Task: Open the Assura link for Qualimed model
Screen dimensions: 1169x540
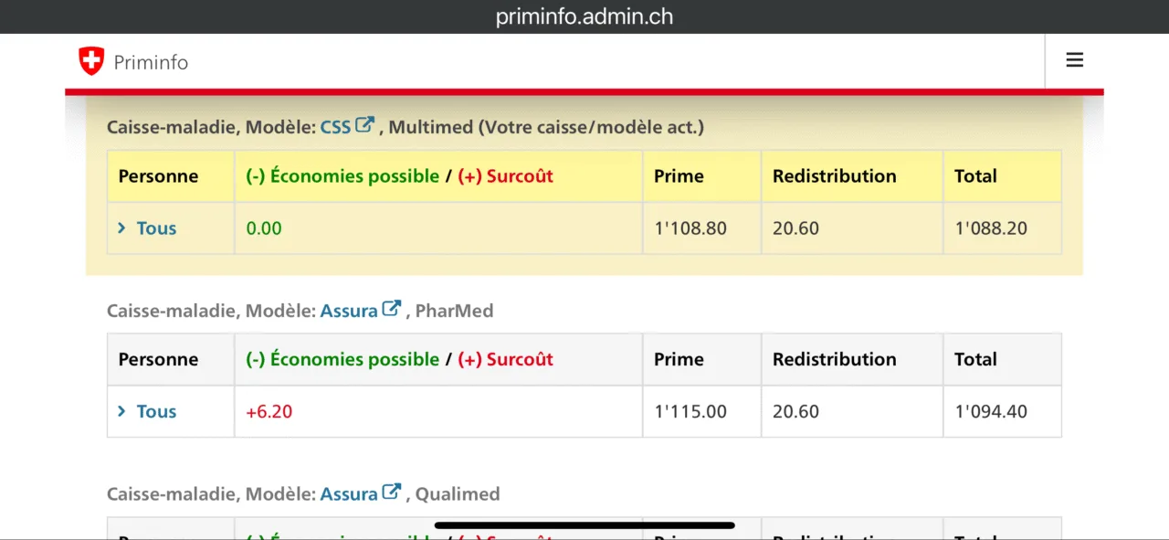Action: 349,493
